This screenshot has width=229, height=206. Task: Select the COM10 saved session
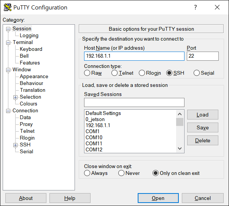click(130, 138)
